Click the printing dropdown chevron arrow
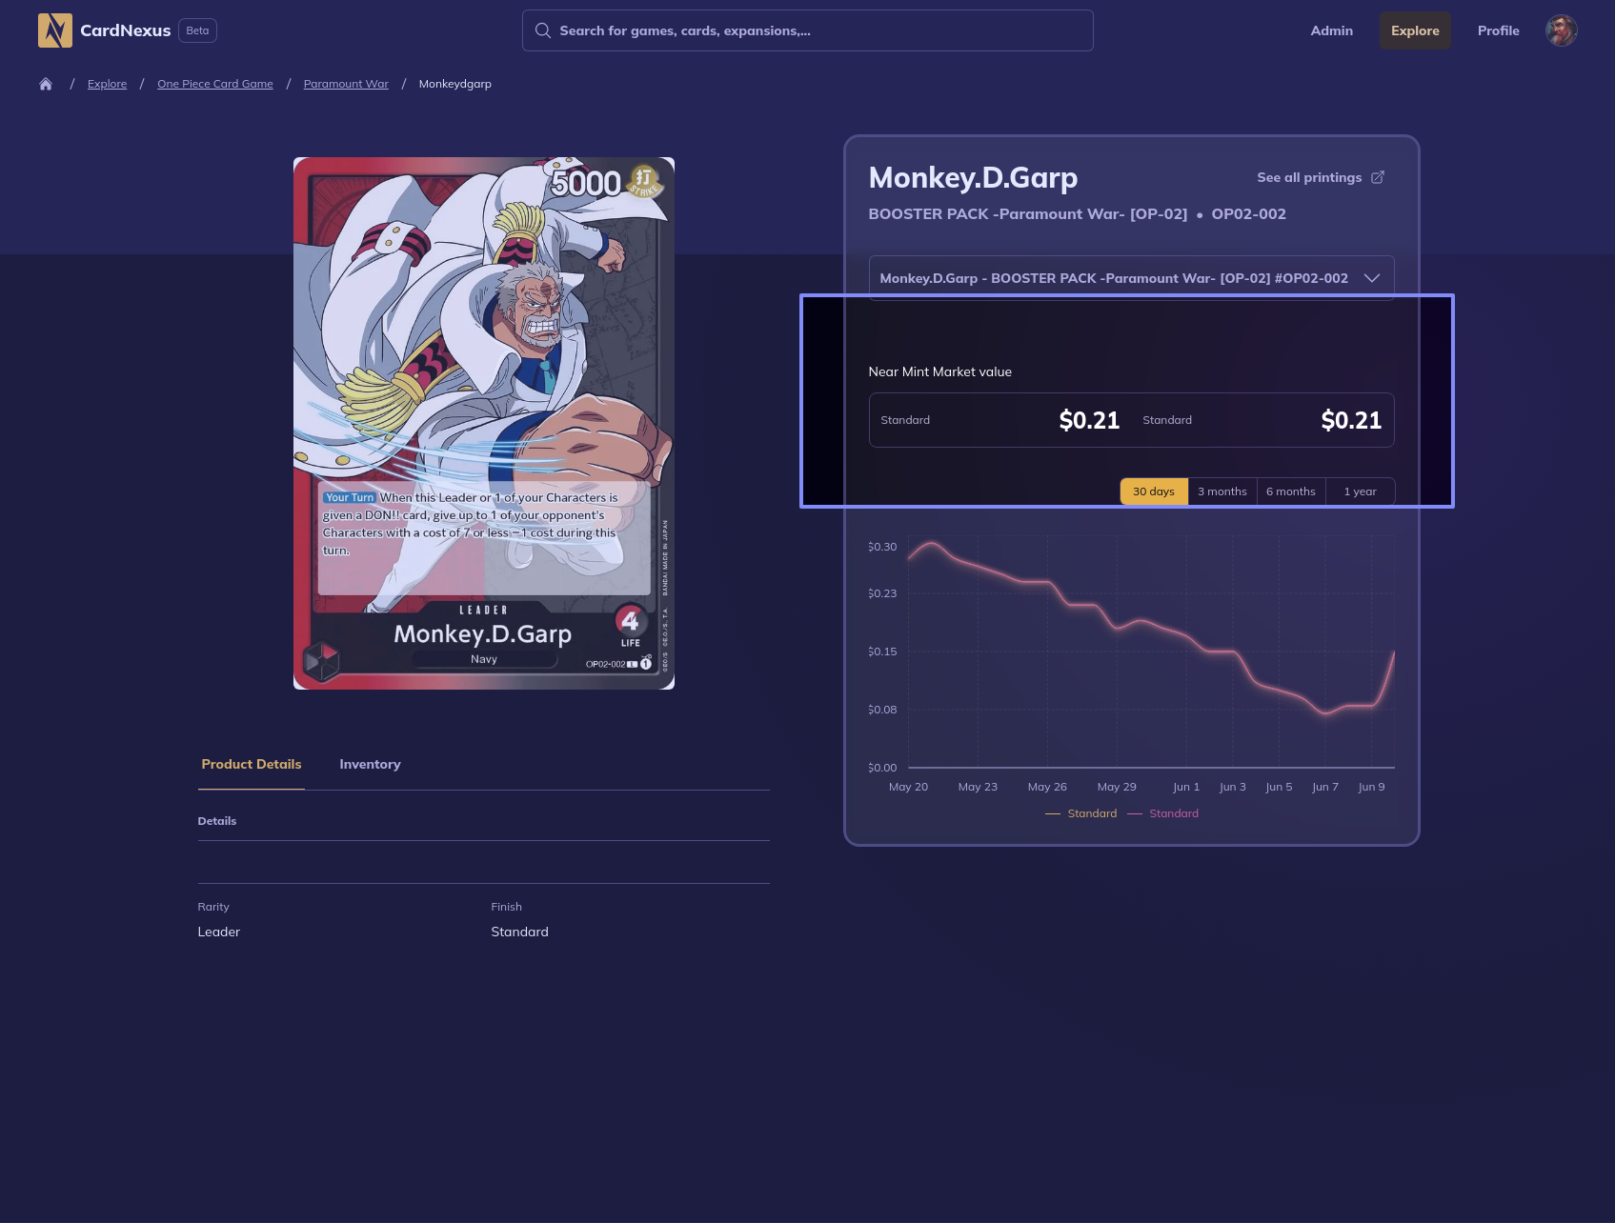Image resolution: width=1615 pixels, height=1223 pixels. click(1372, 278)
